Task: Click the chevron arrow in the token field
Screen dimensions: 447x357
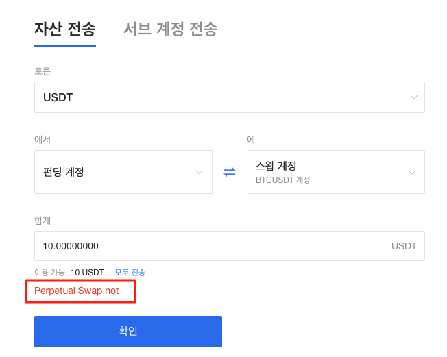Action: [414, 97]
